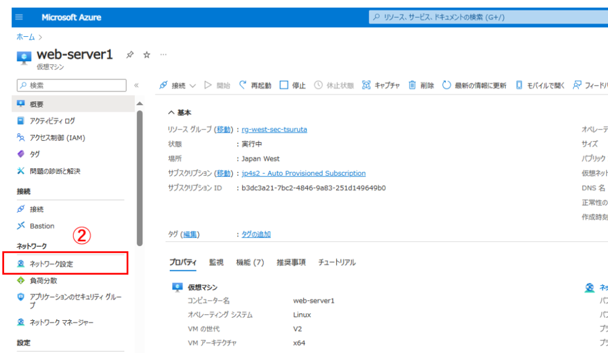
Task: Click the computer name web-server1 value
Action: 313,301
